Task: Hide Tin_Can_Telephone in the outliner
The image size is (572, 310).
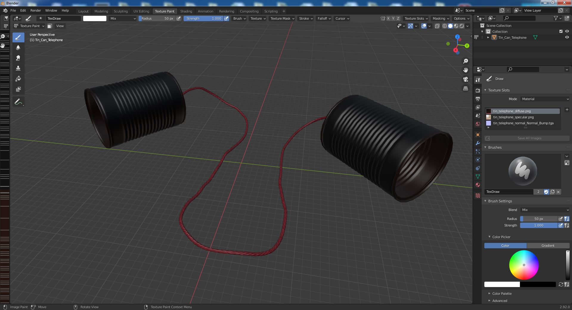Action: pyautogui.click(x=567, y=38)
